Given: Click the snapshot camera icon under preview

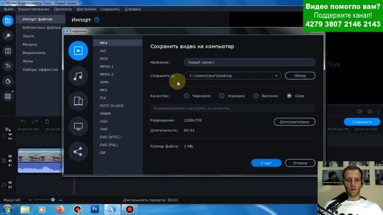Looking at the screenshot, I should click(x=370, y=112).
